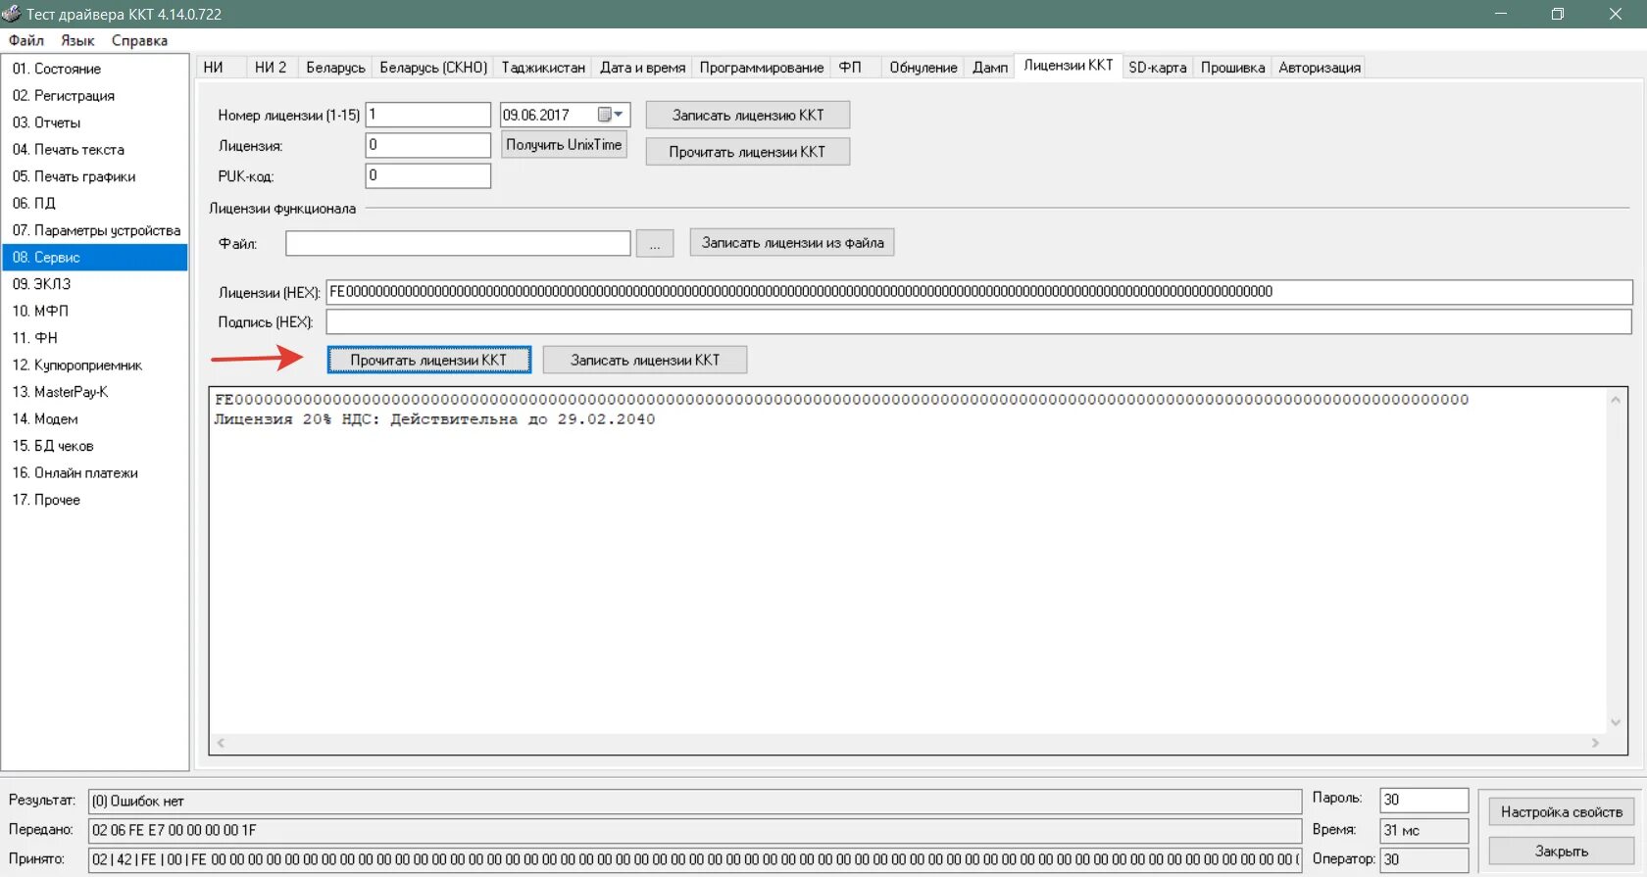
Task: Open the Справка menu
Action: pos(139,40)
